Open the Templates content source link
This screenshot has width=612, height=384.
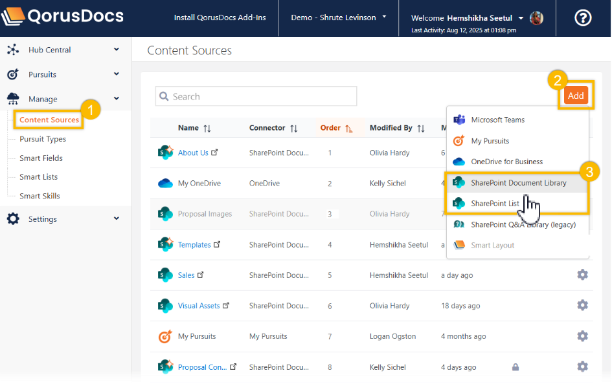(x=194, y=244)
